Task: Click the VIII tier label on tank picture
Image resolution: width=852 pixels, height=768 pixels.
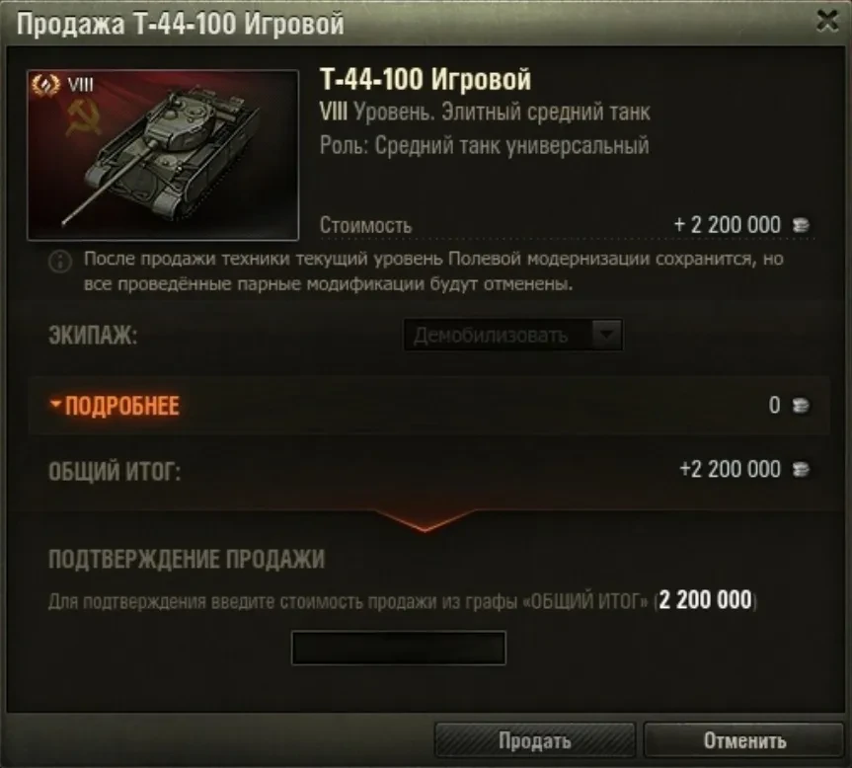Action: pos(80,85)
